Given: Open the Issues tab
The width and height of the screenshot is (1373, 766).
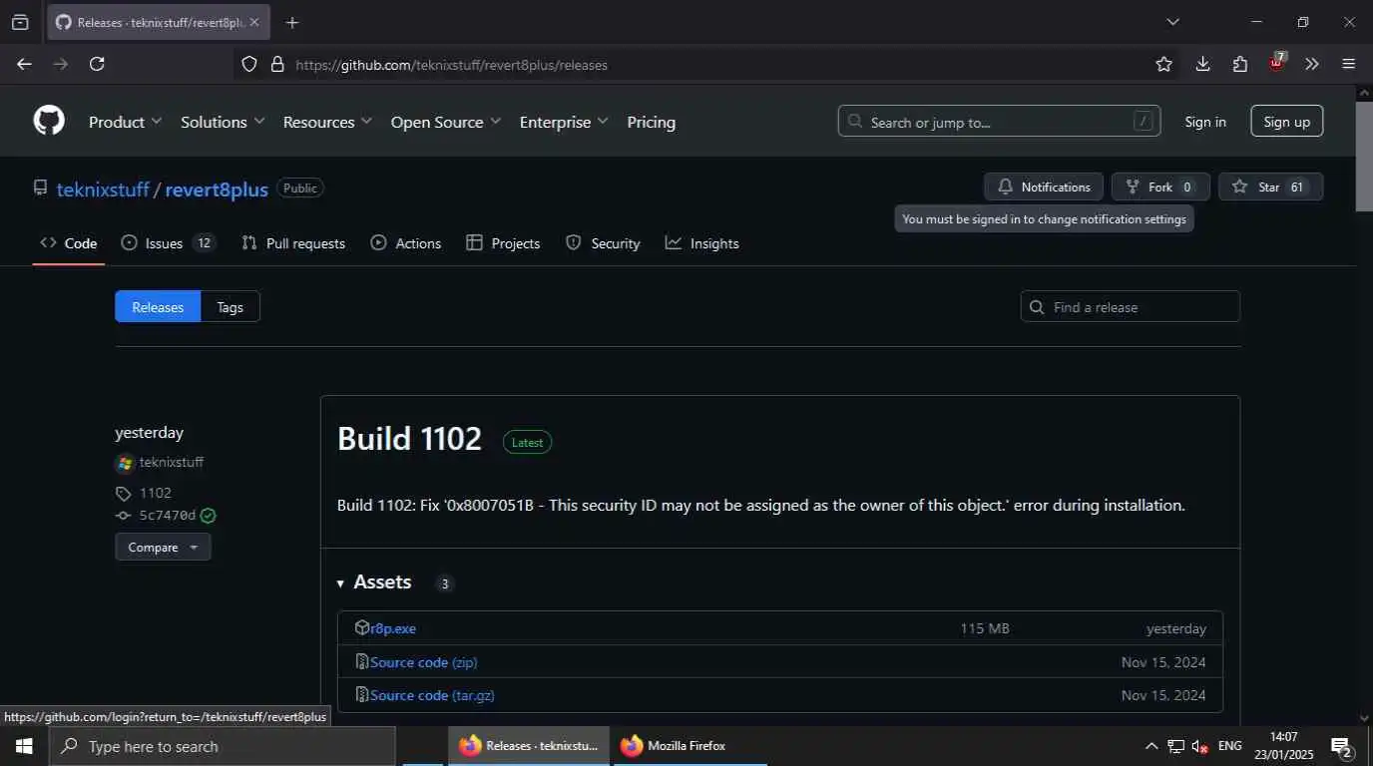Looking at the screenshot, I should pyautogui.click(x=169, y=243).
